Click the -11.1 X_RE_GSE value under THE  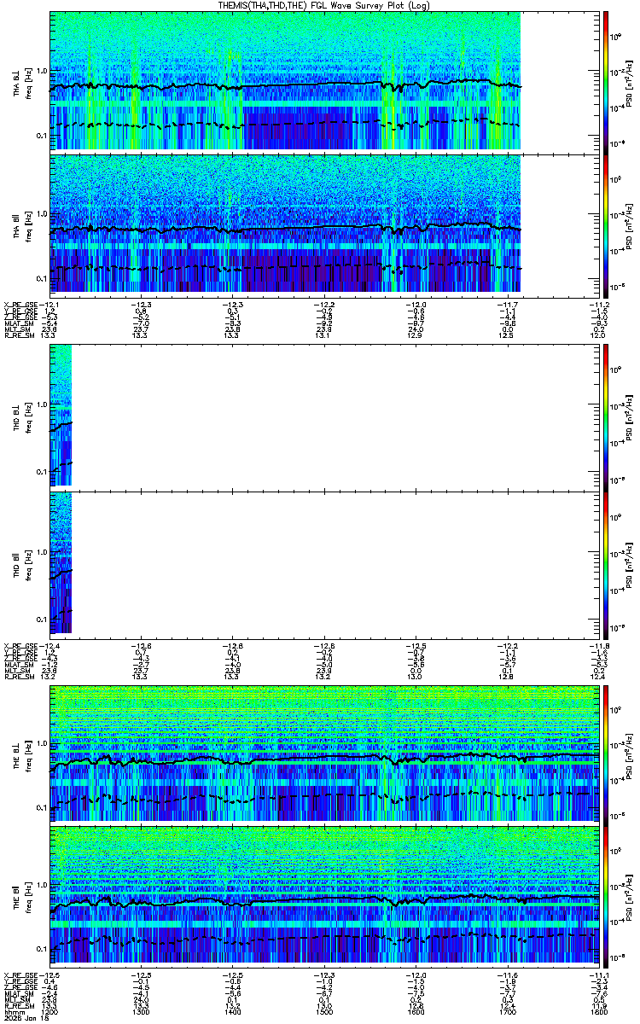600,975
